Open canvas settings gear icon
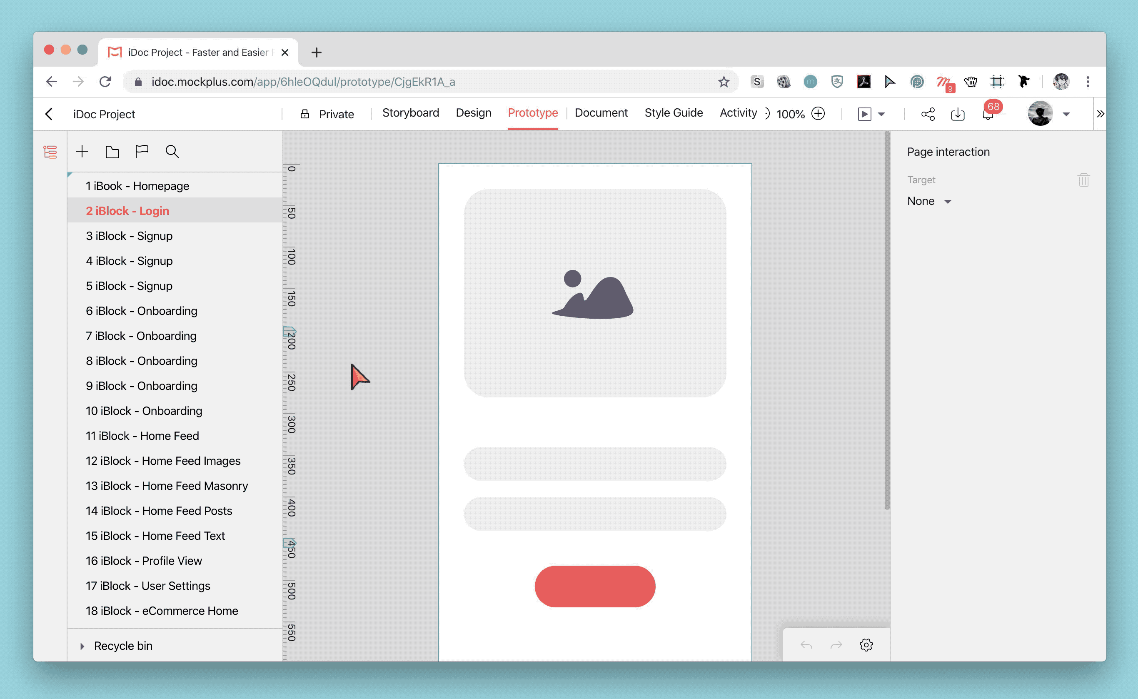The image size is (1138, 699). click(x=866, y=644)
